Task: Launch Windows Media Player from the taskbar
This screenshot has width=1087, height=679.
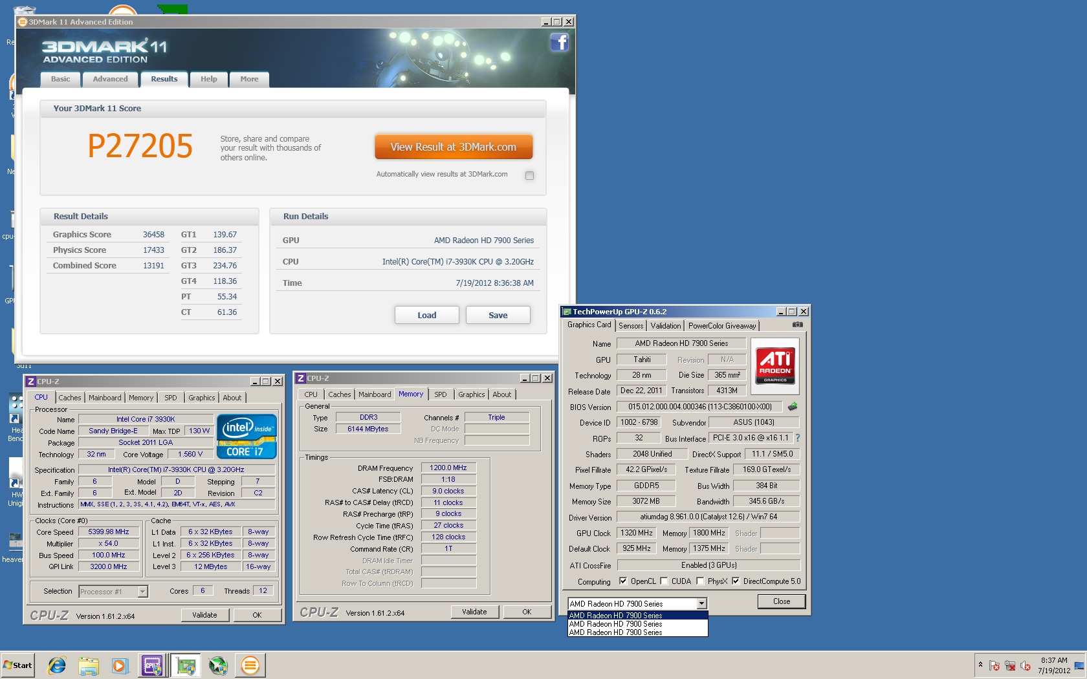Action: pyautogui.click(x=120, y=665)
